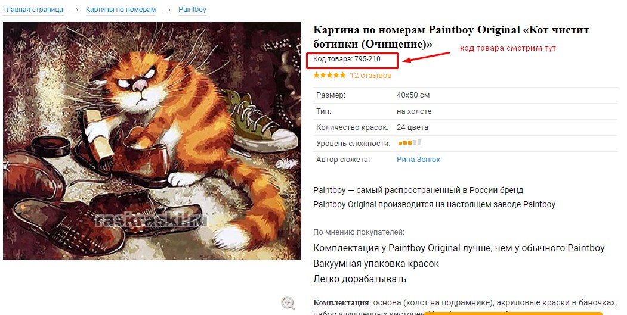Click the paint count 24 цвета

pos(412,127)
